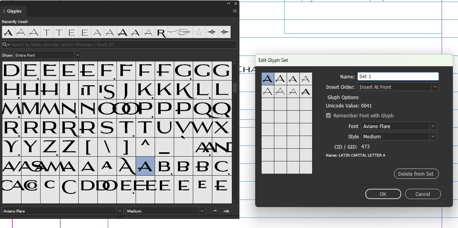Click the Zoom Out small mountains icon
This screenshot has width=458, height=228.
click(215, 211)
